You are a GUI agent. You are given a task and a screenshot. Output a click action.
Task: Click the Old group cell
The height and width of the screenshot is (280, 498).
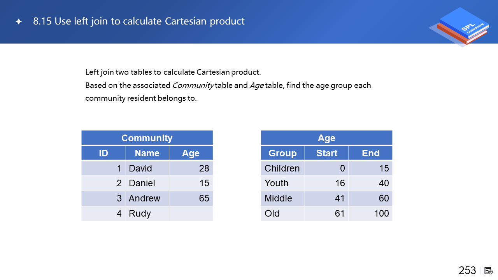pyautogui.click(x=282, y=213)
